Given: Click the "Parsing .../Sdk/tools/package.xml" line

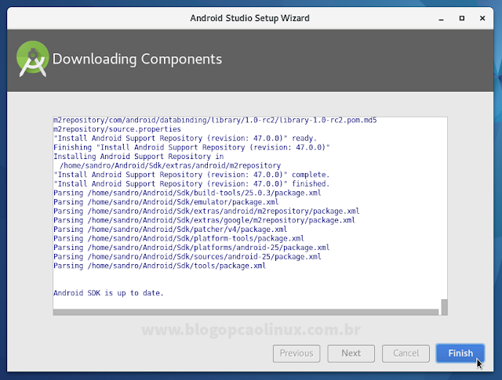Looking at the screenshot, I should tap(159, 266).
